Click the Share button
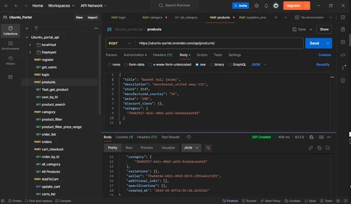This screenshot has width=351, height=204. tap(324, 29)
